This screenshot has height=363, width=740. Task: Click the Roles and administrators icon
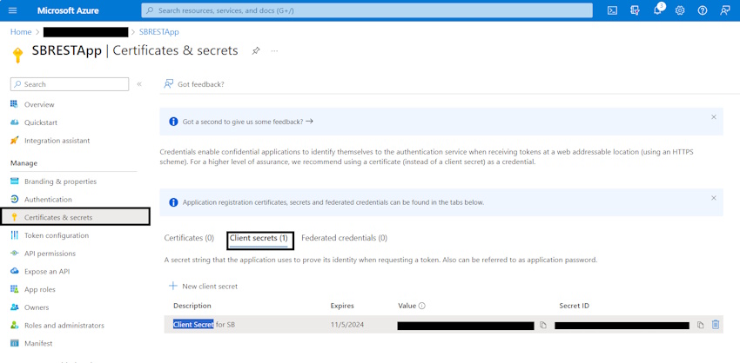pos(14,326)
